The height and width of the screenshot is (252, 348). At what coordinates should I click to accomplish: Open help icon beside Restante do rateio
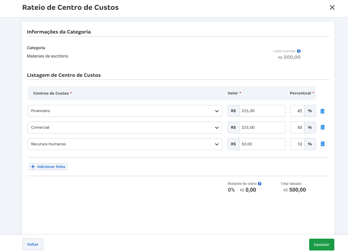pyautogui.click(x=260, y=184)
